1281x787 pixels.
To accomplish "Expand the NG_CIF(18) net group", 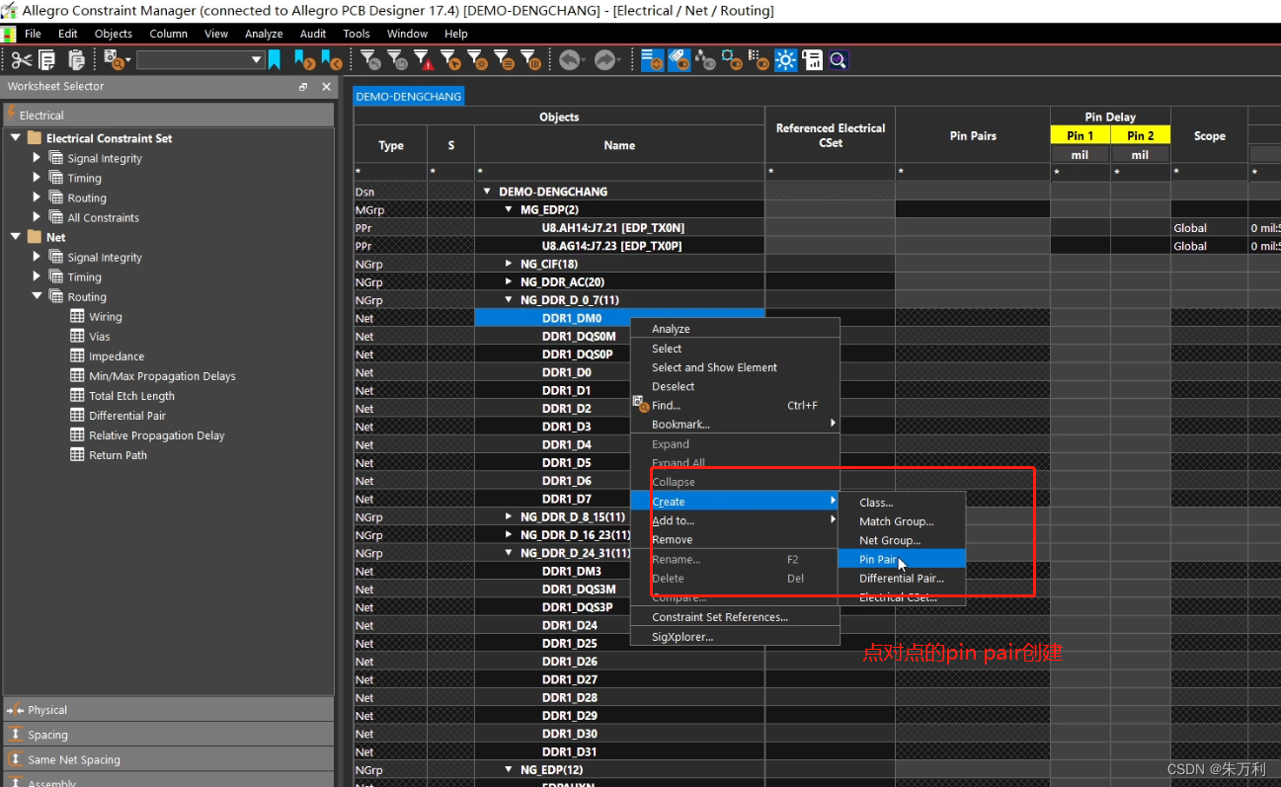I will point(509,264).
